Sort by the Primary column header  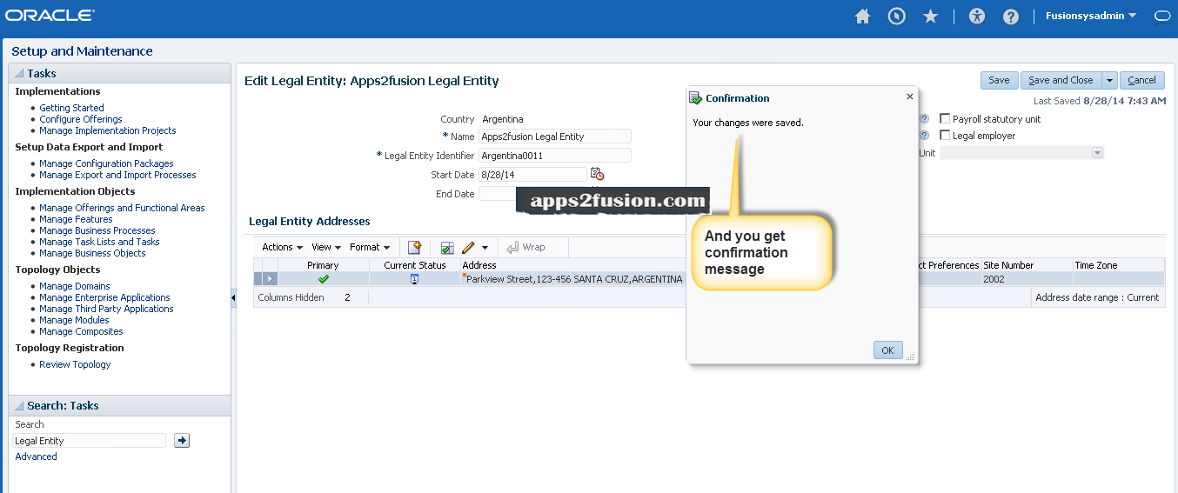(x=323, y=265)
